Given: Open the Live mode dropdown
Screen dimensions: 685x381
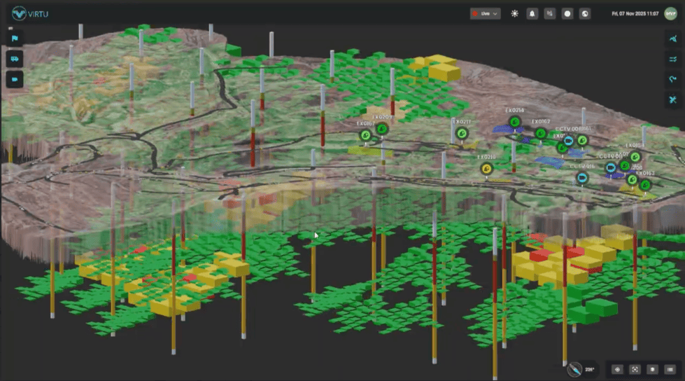Looking at the screenshot, I should [485, 13].
